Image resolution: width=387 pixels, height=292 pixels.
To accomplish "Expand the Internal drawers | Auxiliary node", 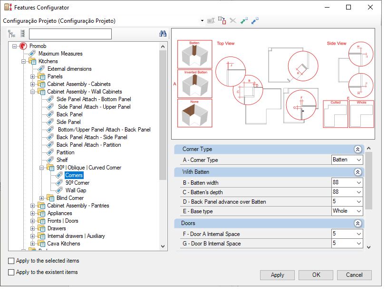I will (x=33, y=236).
